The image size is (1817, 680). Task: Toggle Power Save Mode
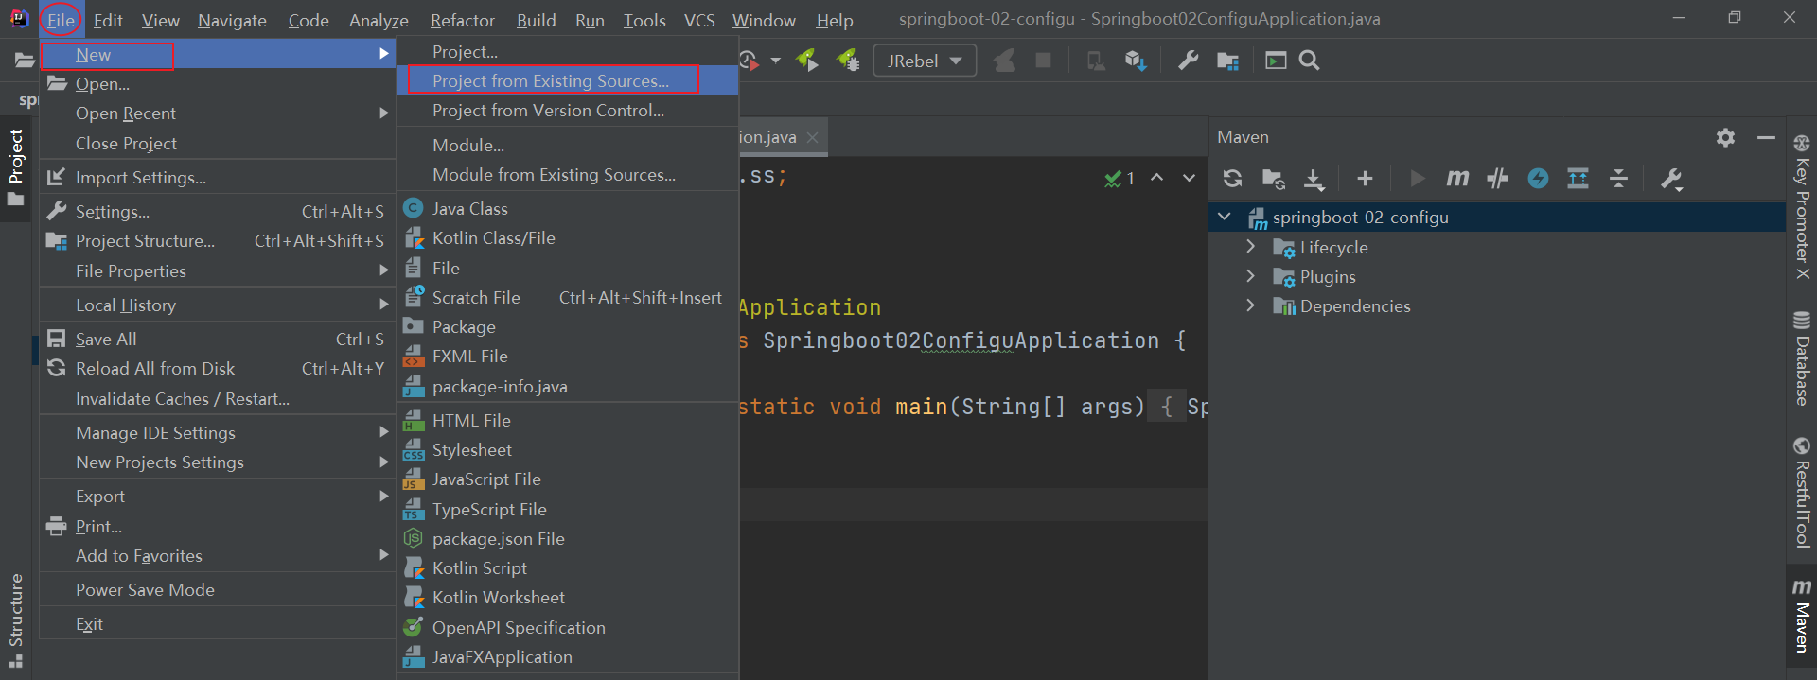(218, 590)
